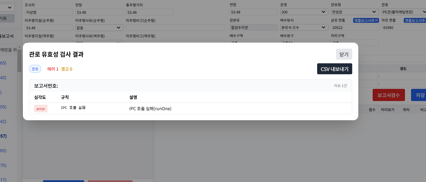Click 맨홀보고서추가 button next to 하류 맨홀
This screenshot has height=182, width=426.
tap(415, 20)
